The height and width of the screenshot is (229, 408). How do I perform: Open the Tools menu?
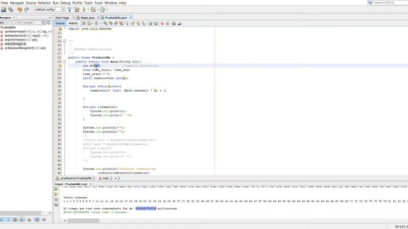tap(98, 3)
